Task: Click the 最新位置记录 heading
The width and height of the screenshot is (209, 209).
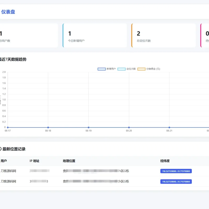Action: (x=14, y=149)
